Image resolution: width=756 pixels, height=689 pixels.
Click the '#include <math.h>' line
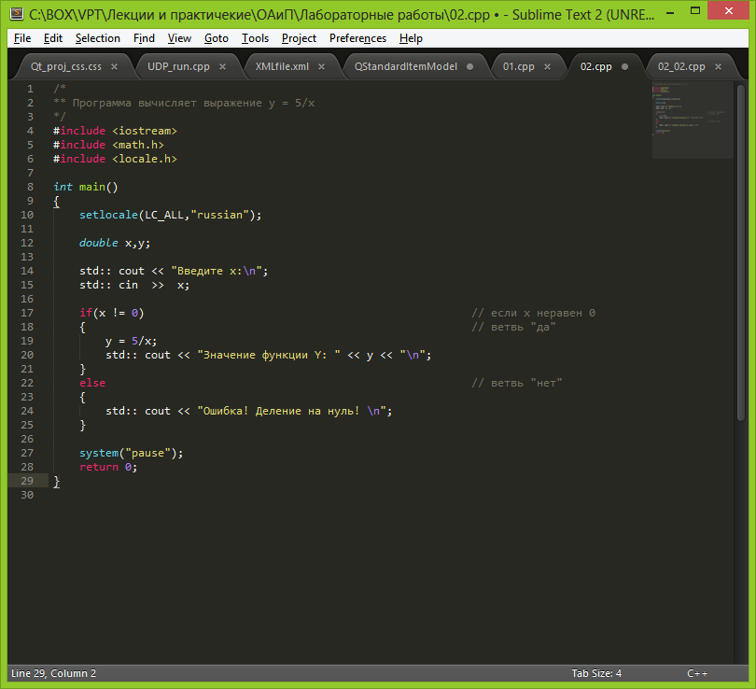pos(108,145)
